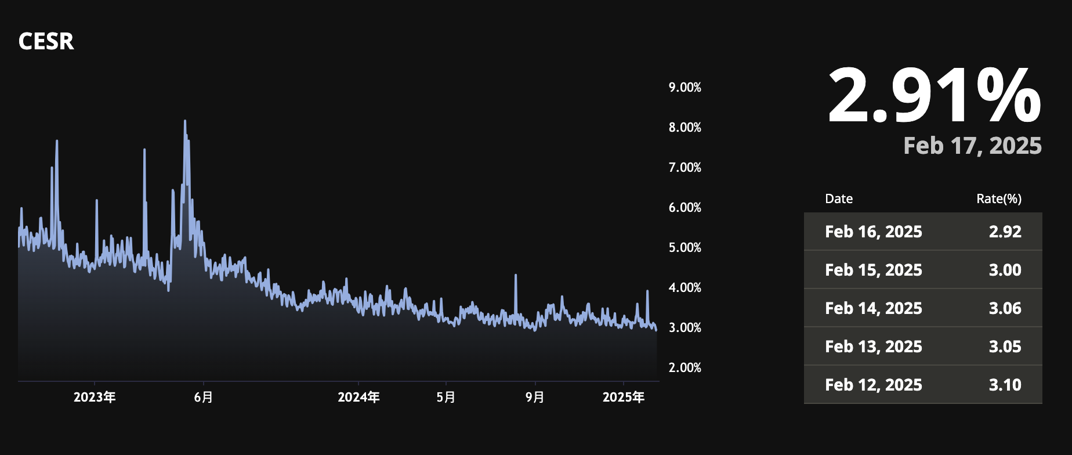Image resolution: width=1072 pixels, height=455 pixels.
Task: Select the Feb 15, 2025 table row
Action: pyautogui.click(x=922, y=270)
